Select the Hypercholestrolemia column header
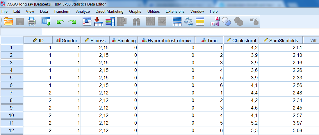Image resolution: width=319 pixels, height=135 pixels. click(166, 41)
